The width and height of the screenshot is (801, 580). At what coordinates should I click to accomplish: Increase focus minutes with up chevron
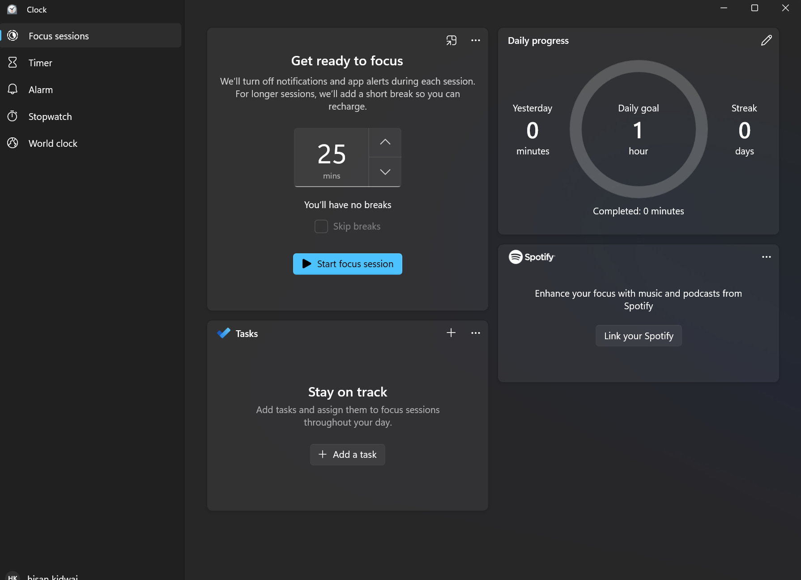[384, 142]
